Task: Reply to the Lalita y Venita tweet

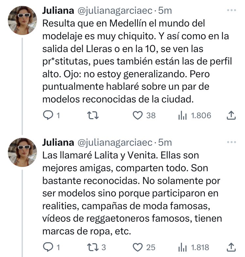Action: [x=48, y=247]
